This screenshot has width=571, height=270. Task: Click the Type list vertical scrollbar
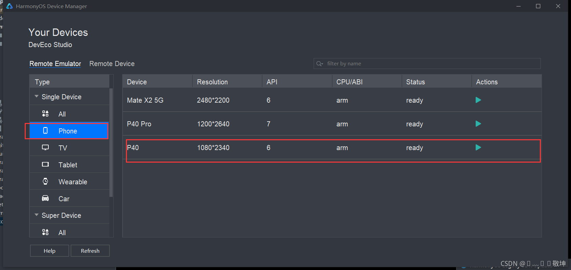click(x=111, y=142)
